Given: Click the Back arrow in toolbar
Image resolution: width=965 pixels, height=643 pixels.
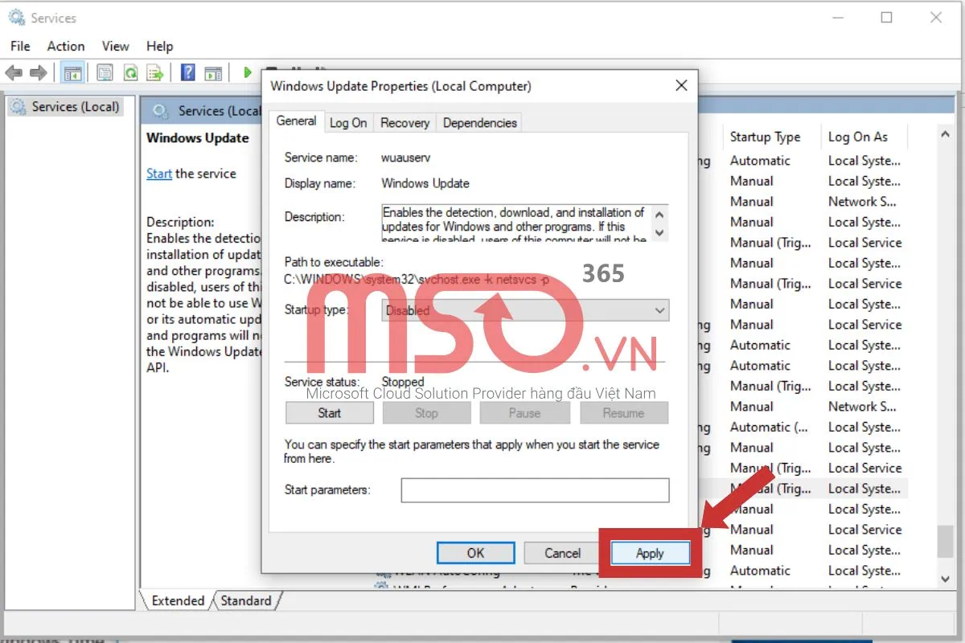Looking at the screenshot, I should [14, 73].
